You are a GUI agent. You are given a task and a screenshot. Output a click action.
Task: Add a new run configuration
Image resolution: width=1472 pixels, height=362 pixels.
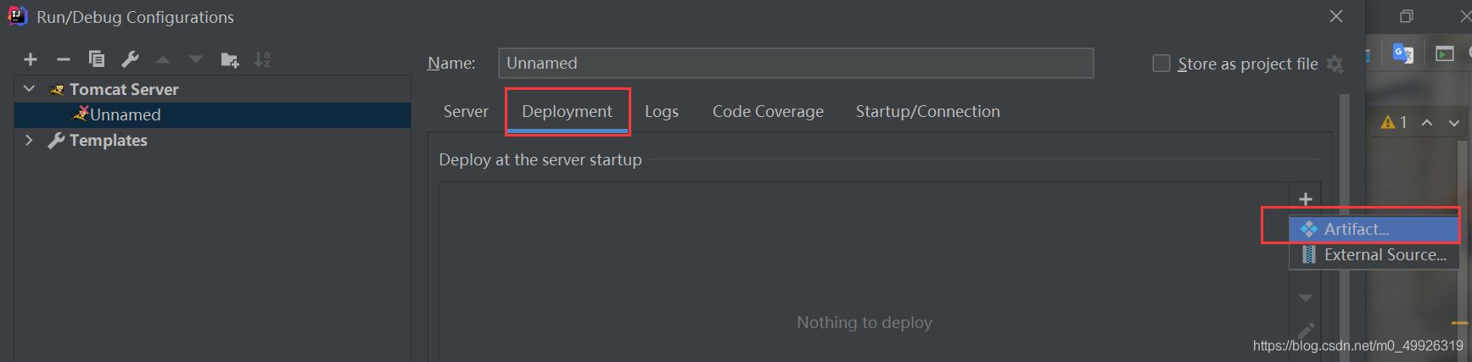(31, 59)
